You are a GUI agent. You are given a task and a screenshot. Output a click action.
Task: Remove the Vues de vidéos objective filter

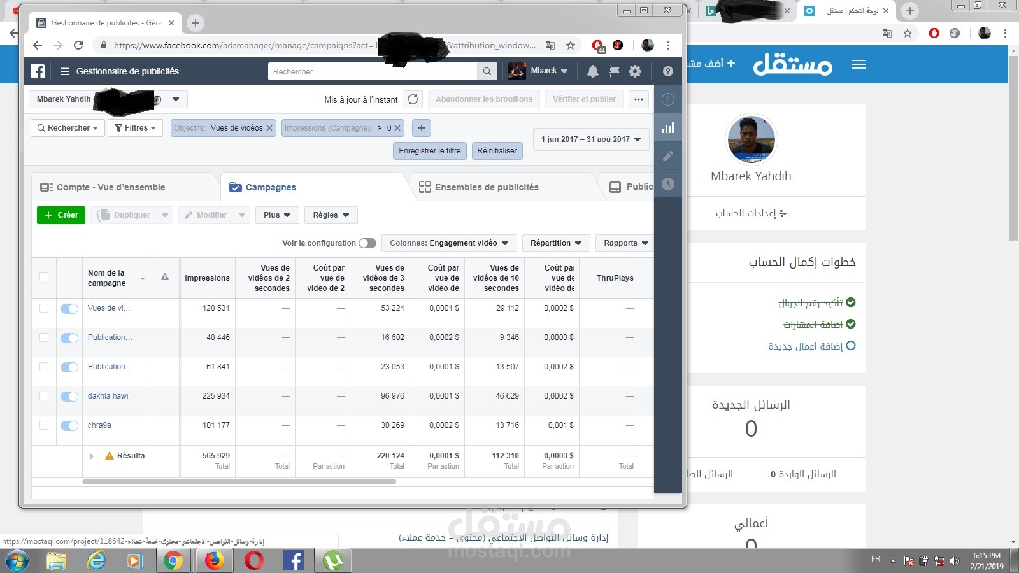point(269,128)
